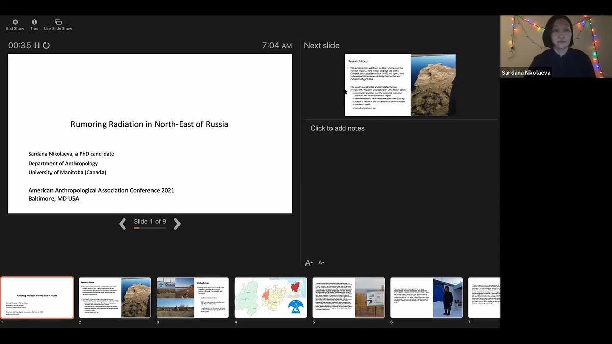The height and width of the screenshot is (344, 612).
Task: Click Sardana Nikolaeva's video tile
Action: coord(556,46)
